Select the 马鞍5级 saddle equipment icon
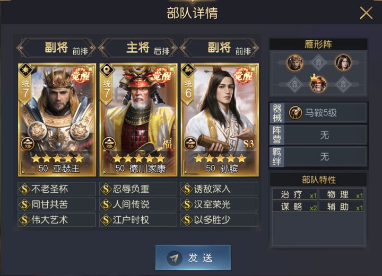Viewport: 382px width, 276px height. 296,113
